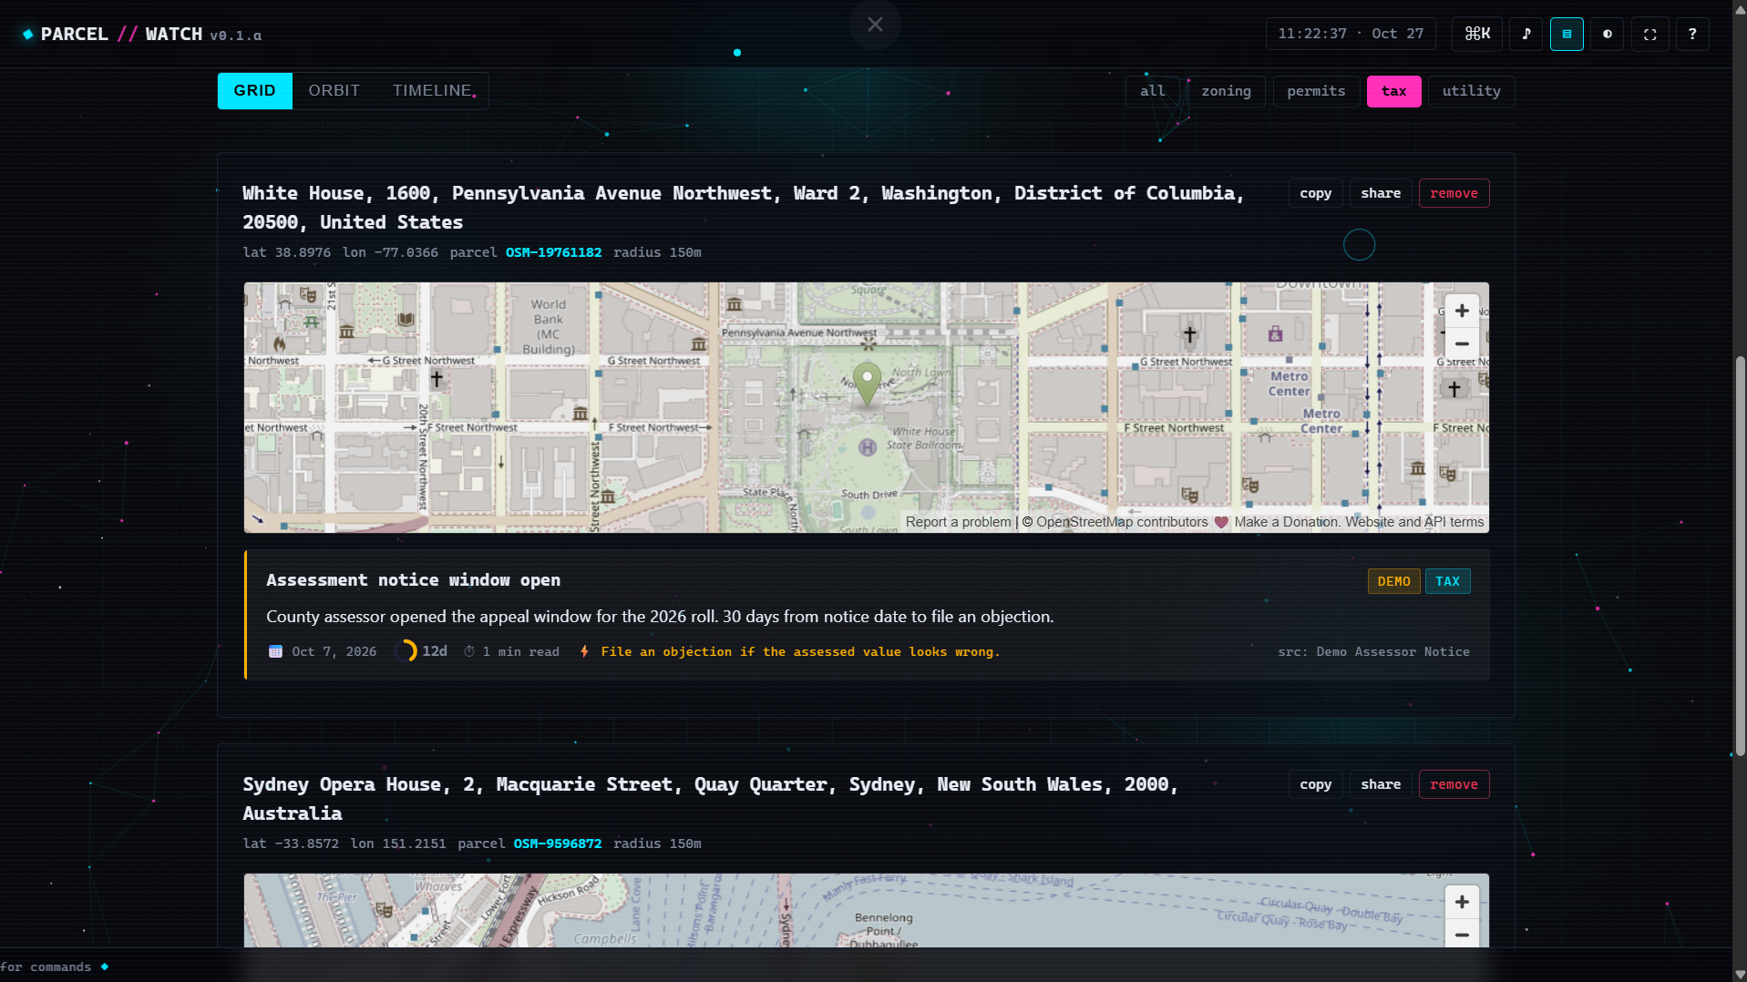Switch to the GRID view tab

(x=254, y=90)
